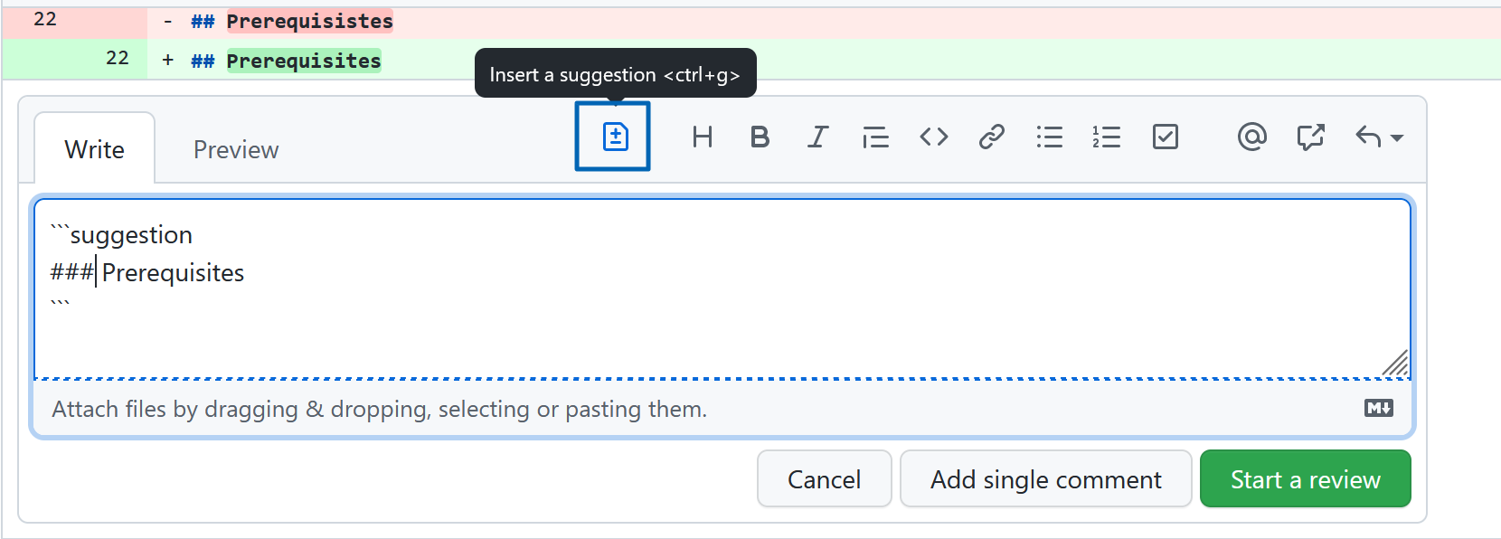Viewport: 1501px width, 539px height.
Task: Add heading text with the H icon
Action: point(702,137)
